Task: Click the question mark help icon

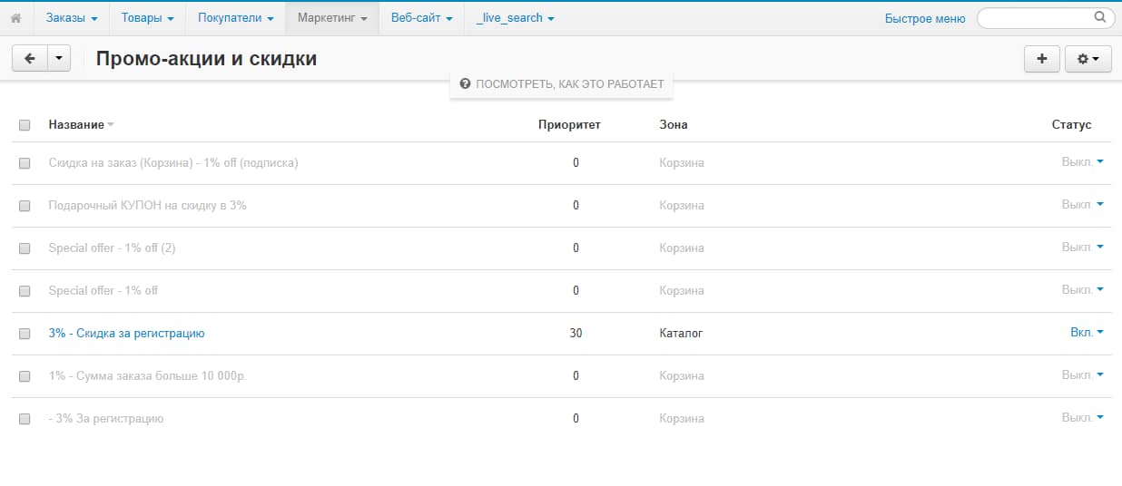Action: 465,83
